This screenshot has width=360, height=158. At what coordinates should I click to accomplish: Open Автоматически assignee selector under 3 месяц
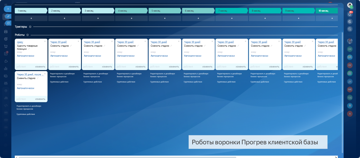[92, 56]
